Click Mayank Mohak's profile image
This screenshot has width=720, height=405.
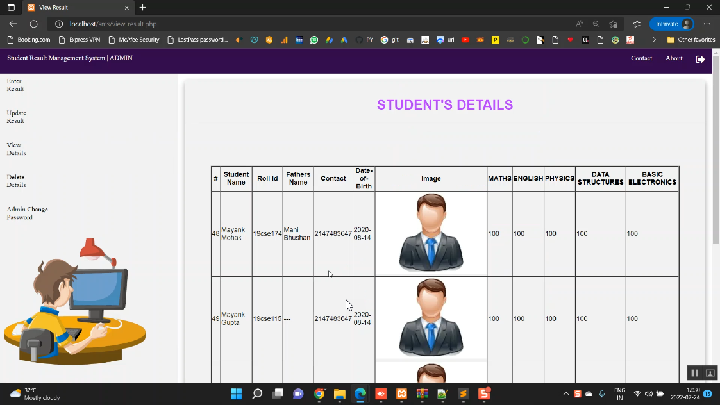(x=431, y=233)
